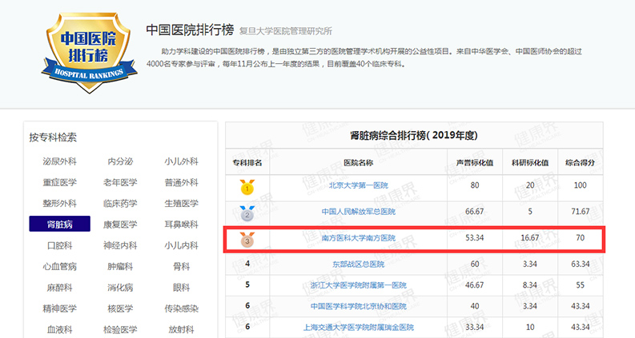Image resolution: width=635 pixels, height=338 pixels.
Task: Open 生殖医学 ranking
Action: click(x=182, y=204)
